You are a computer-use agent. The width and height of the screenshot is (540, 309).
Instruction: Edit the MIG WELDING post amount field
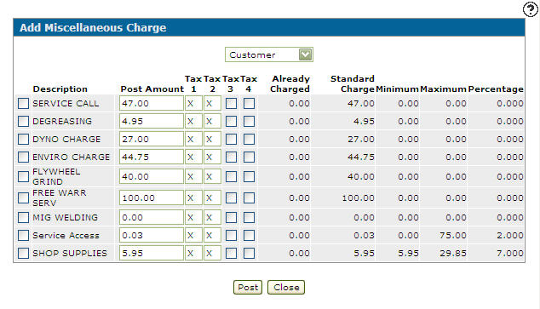tap(152, 217)
